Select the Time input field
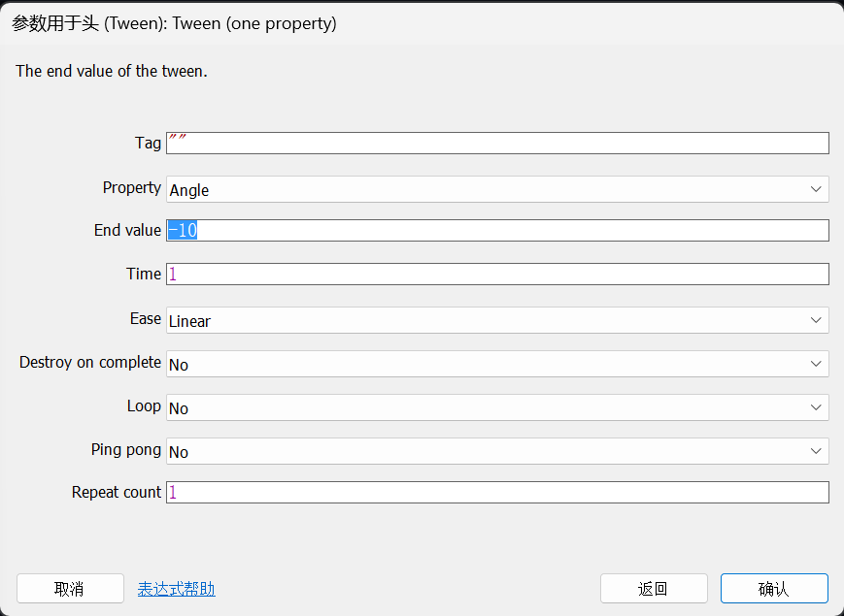Screen dimensions: 844x616 tap(497, 274)
